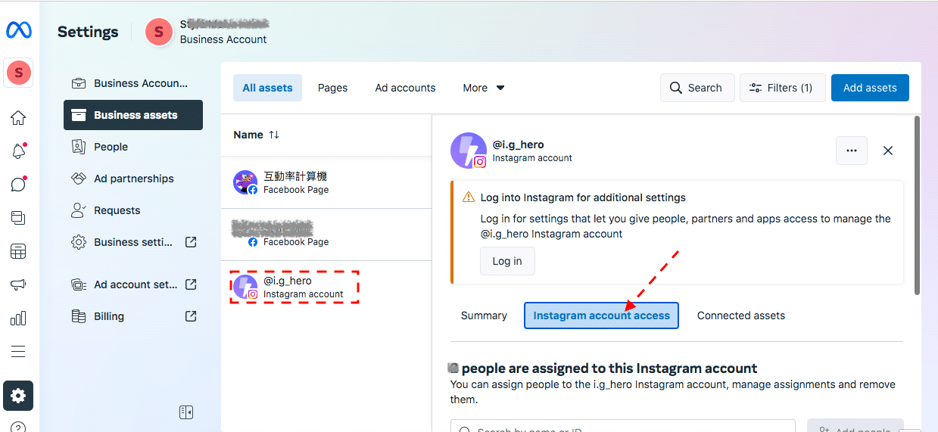Sort the Name column arrows
The height and width of the screenshot is (432, 938).
click(x=274, y=135)
